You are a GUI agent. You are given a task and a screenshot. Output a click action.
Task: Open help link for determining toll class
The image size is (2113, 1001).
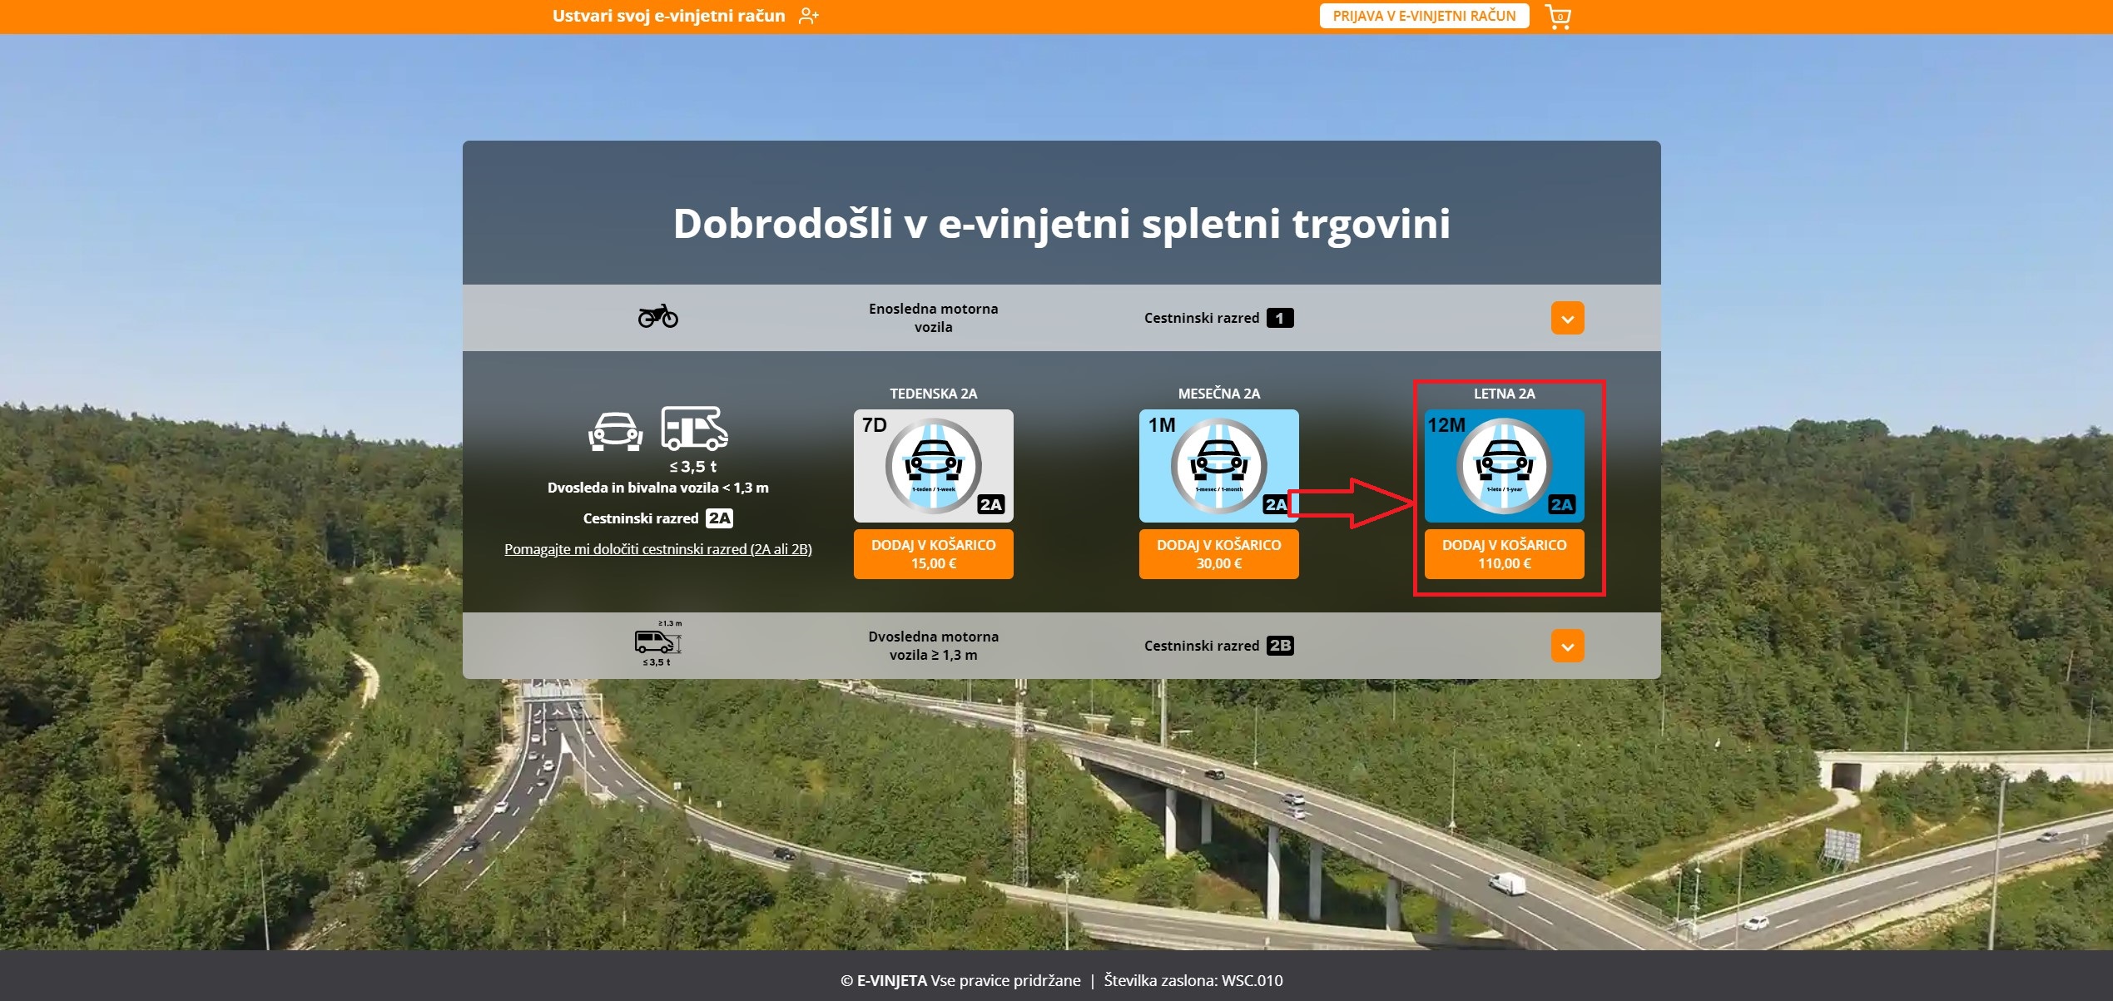coord(657,549)
